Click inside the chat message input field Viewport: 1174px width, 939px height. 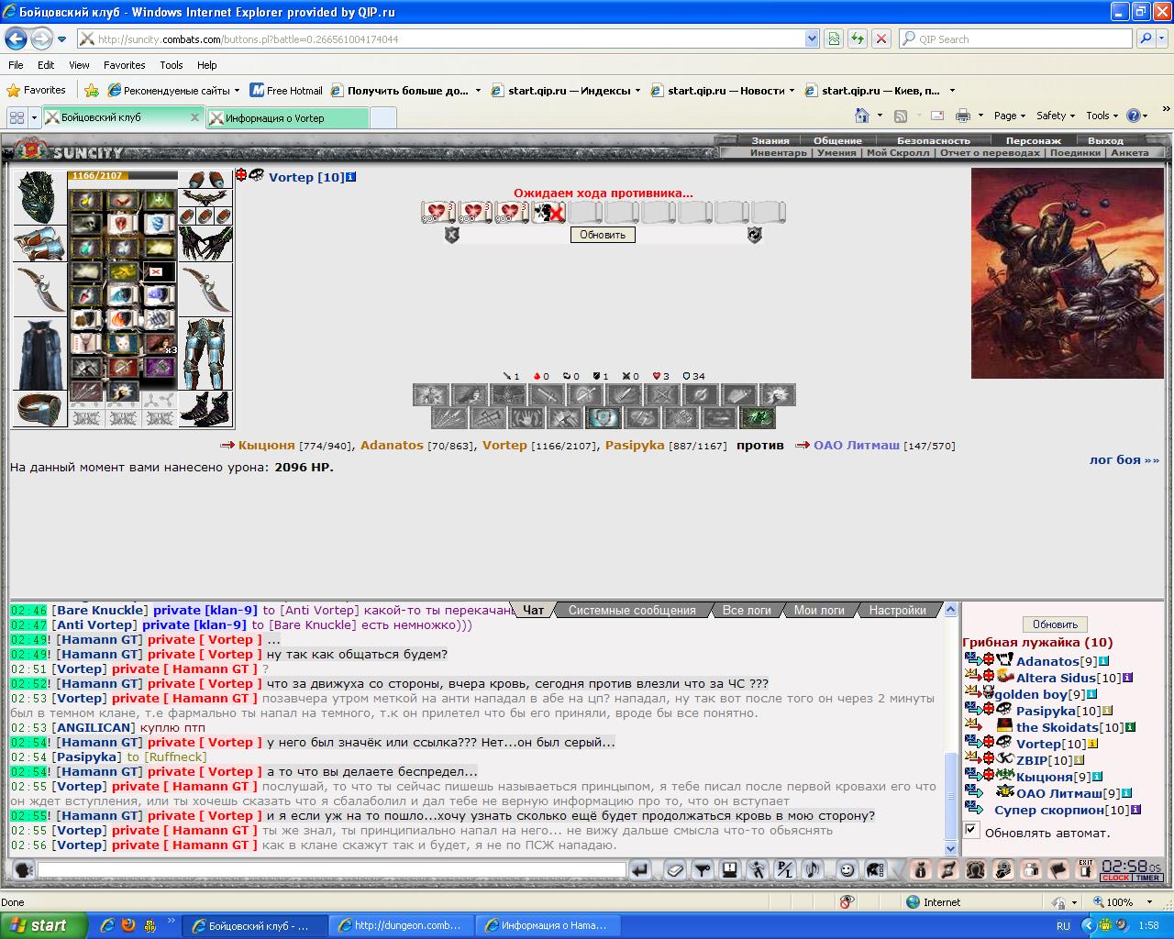point(331,869)
